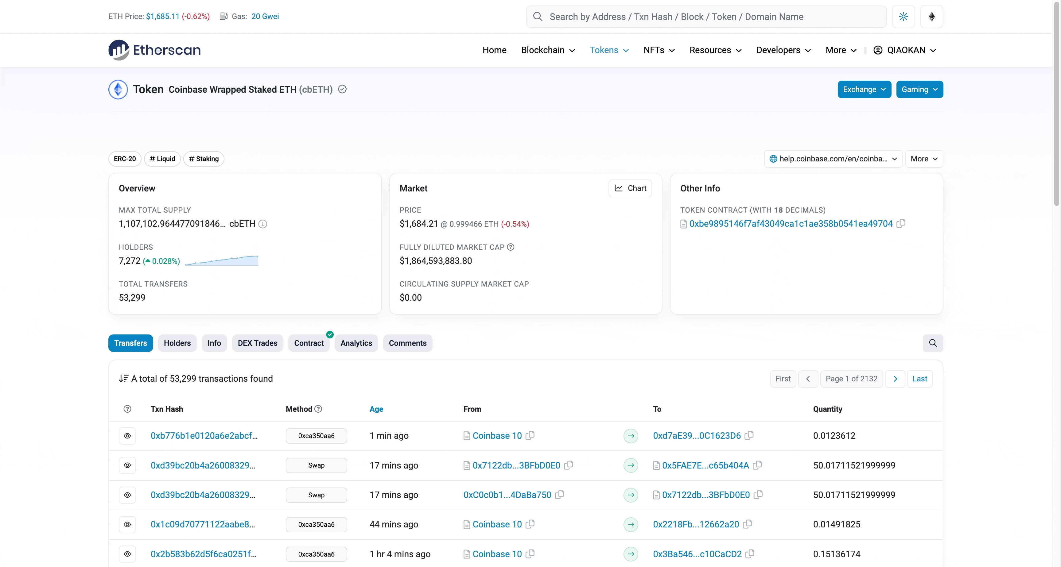Click info icon beside max total supply

(x=263, y=224)
